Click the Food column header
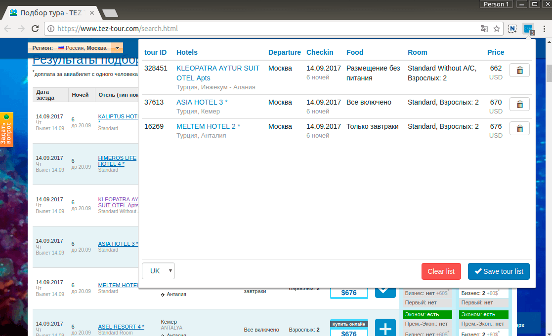Viewport: 552px width, 336px height. click(355, 52)
